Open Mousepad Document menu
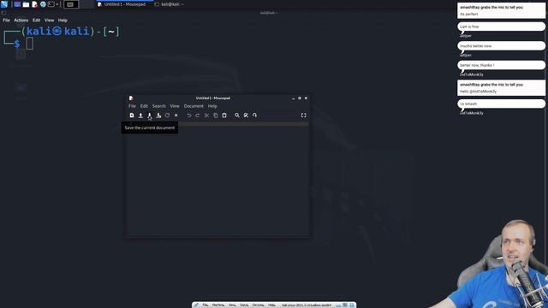 pos(194,106)
